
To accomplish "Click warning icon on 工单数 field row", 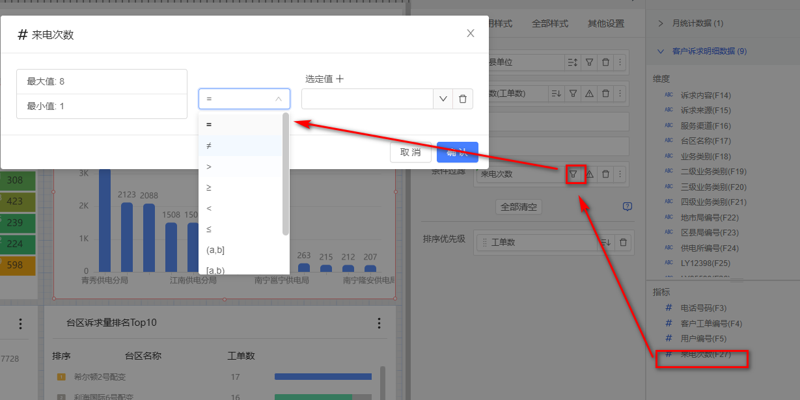I will (589, 94).
